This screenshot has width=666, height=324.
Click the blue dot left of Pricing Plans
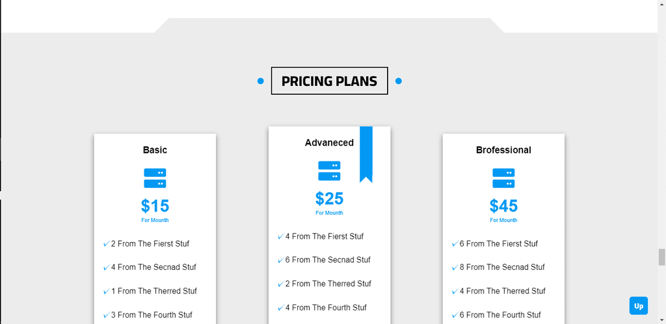(260, 81)
